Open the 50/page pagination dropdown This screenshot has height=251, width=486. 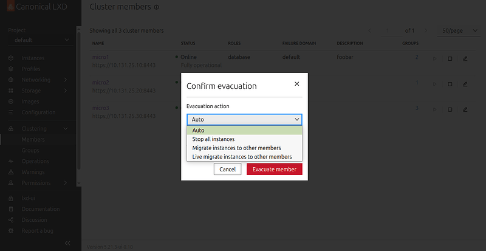[459, 31]
